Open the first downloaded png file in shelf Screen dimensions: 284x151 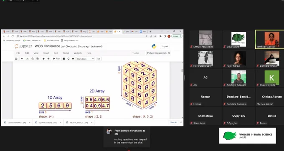pyautogui.click(x=15, y=123)
